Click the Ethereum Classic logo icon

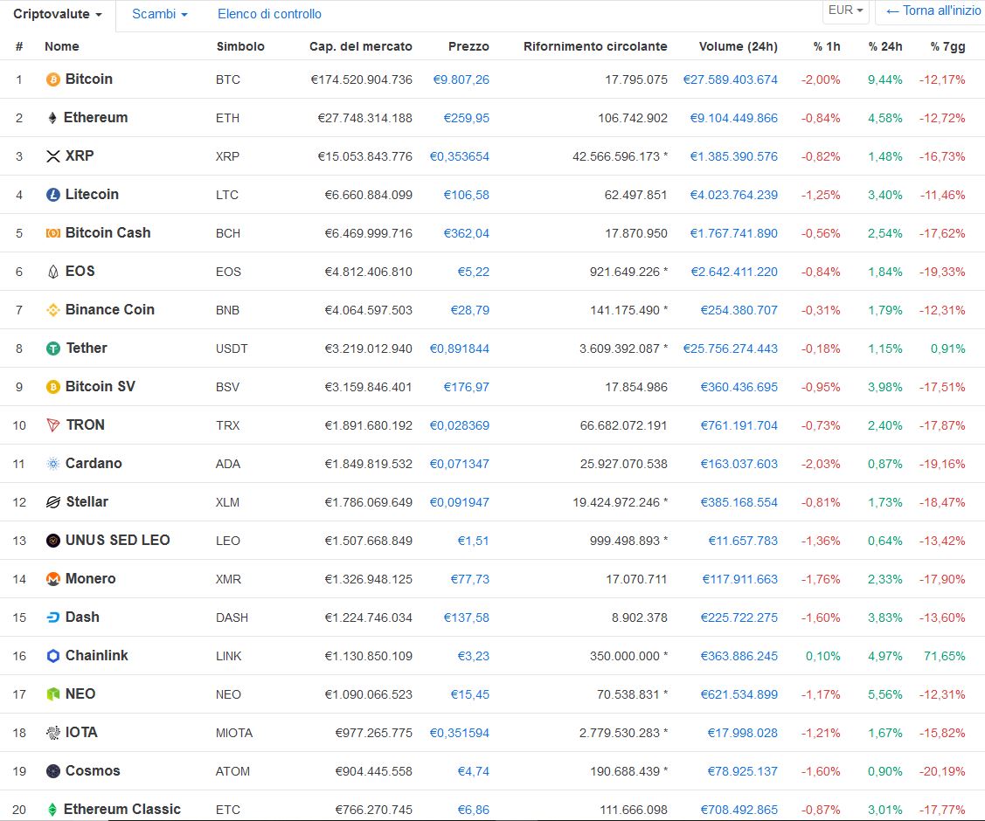tap(52, 810)
